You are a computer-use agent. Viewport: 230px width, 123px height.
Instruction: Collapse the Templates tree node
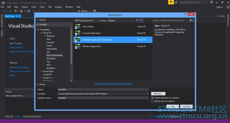[x=39, y=29]
